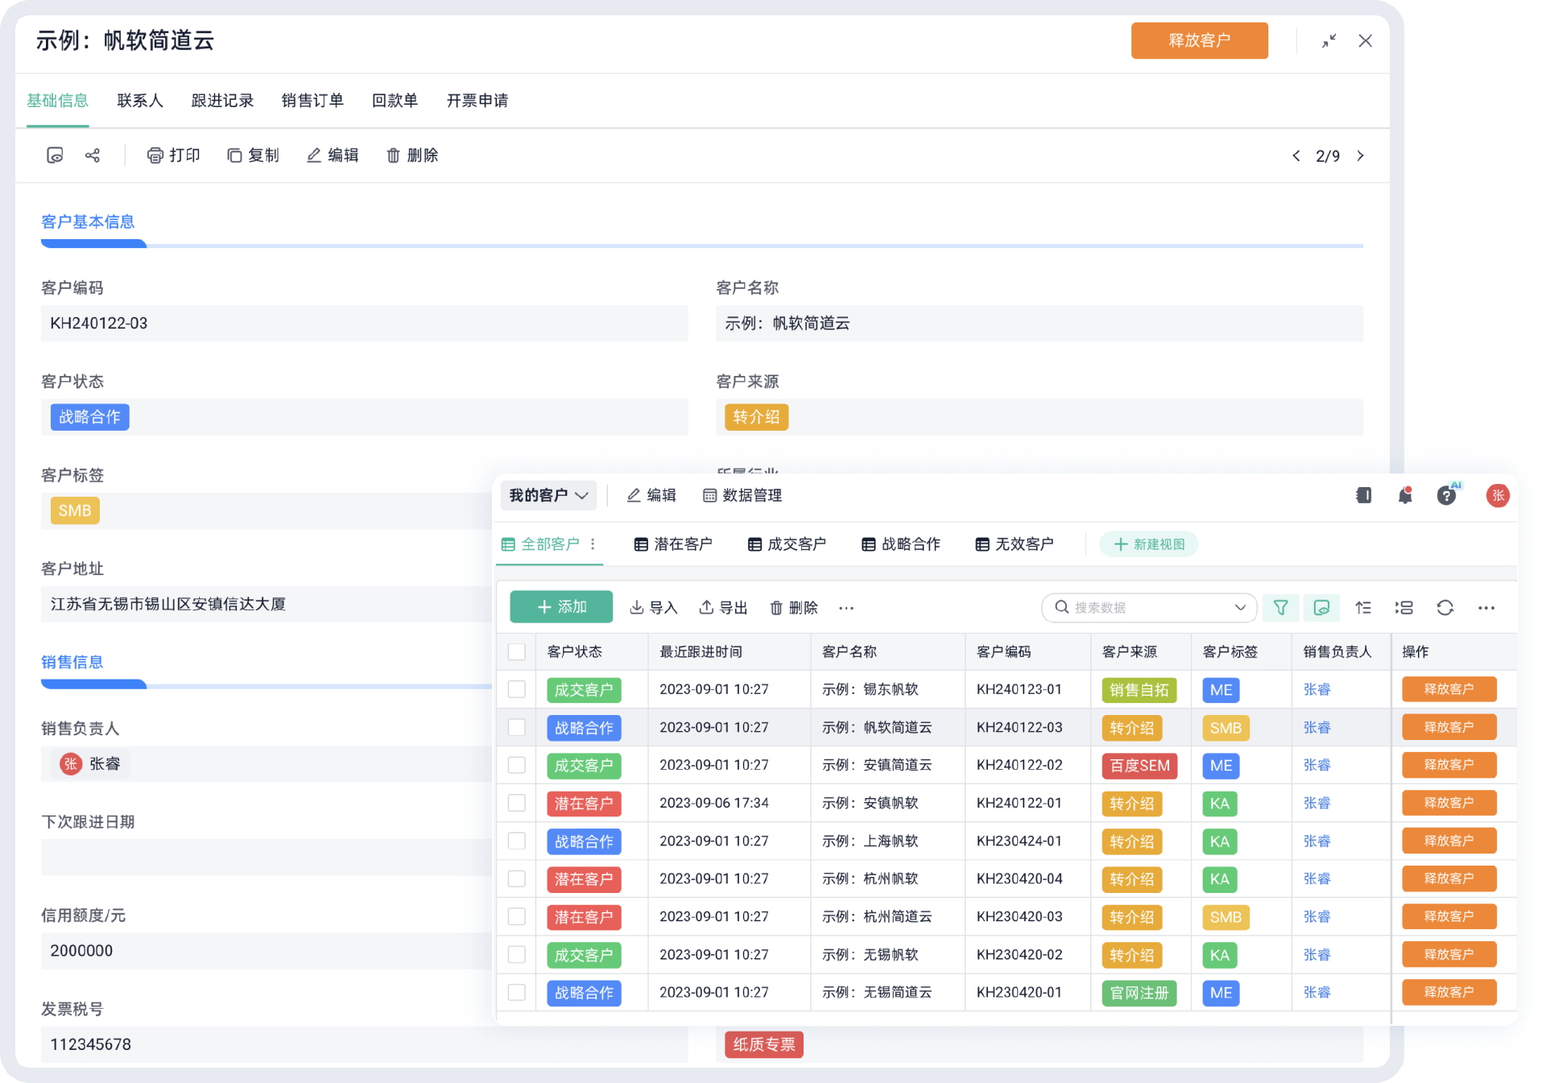This screenshot has height=1083, width=1546.
Task: Switch to 跟进记录 tab
Action: pos(222,101)
